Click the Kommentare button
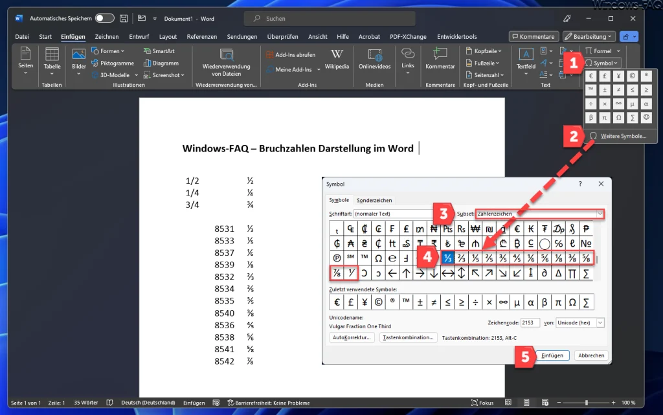 click(x=534, y=37)
